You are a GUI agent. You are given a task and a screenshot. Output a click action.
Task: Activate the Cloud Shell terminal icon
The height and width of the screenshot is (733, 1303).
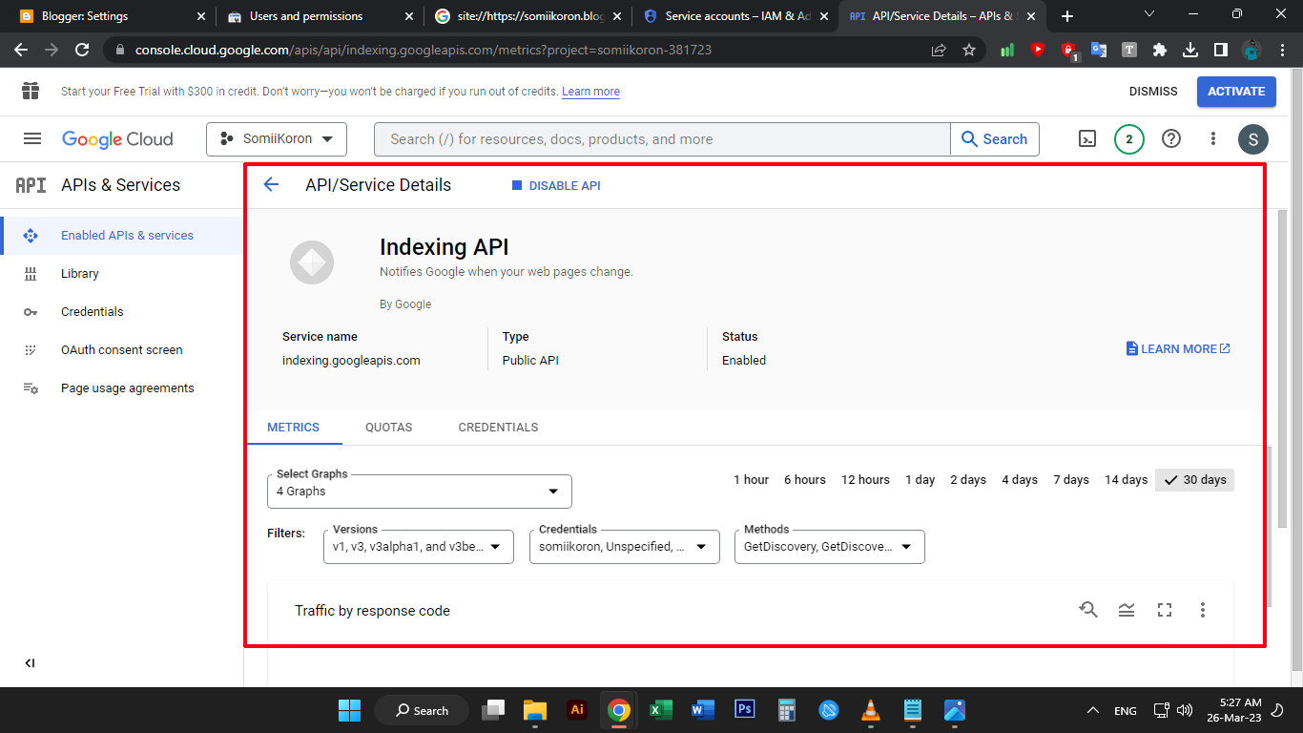pos(1087,138)
